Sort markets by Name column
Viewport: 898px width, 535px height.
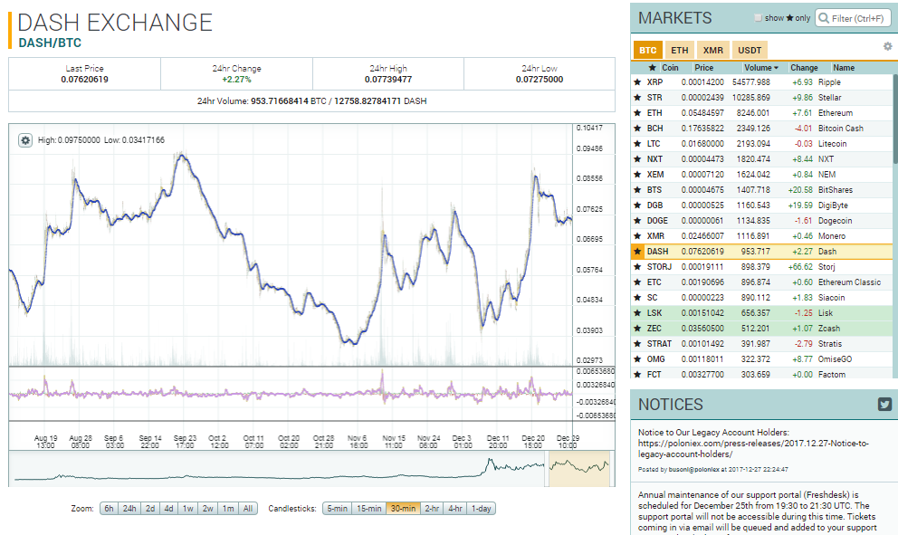pos(844,68)
